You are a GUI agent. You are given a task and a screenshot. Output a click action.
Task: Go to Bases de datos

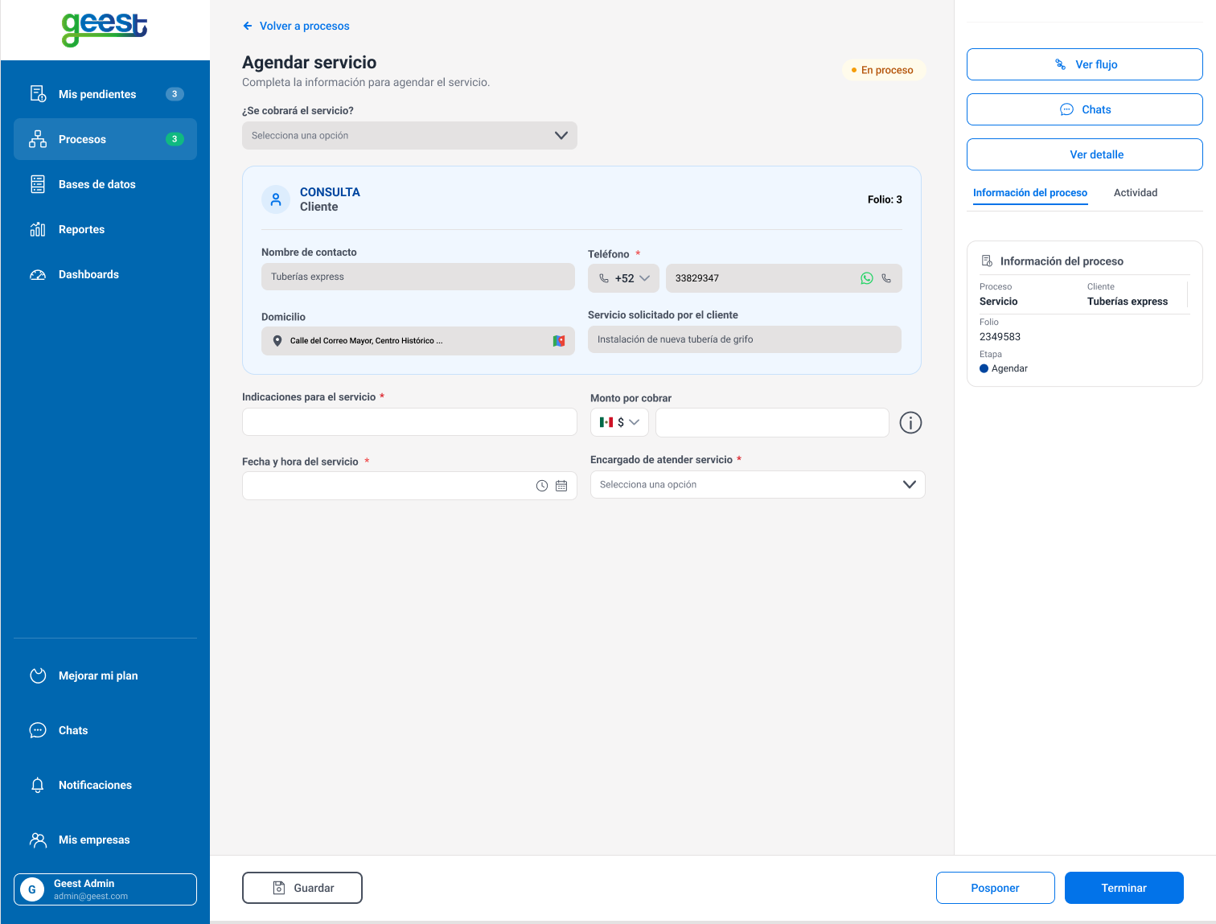(x=105, y=184)
